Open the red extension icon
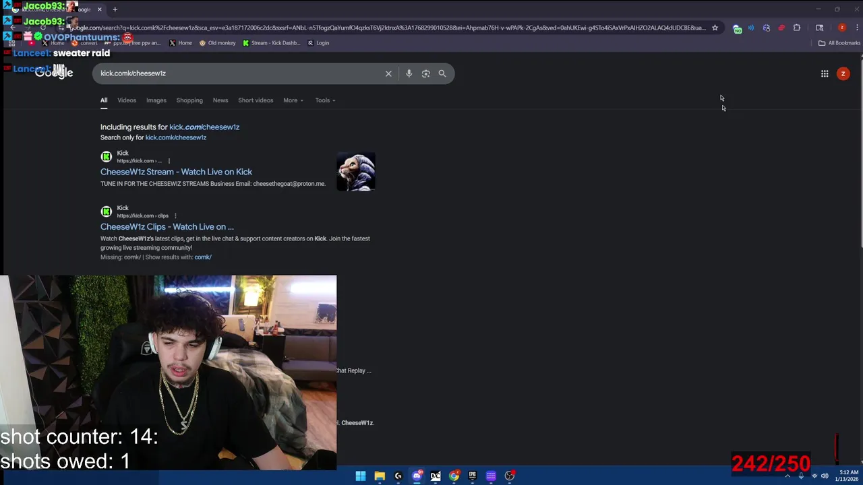 pos(781,28)
